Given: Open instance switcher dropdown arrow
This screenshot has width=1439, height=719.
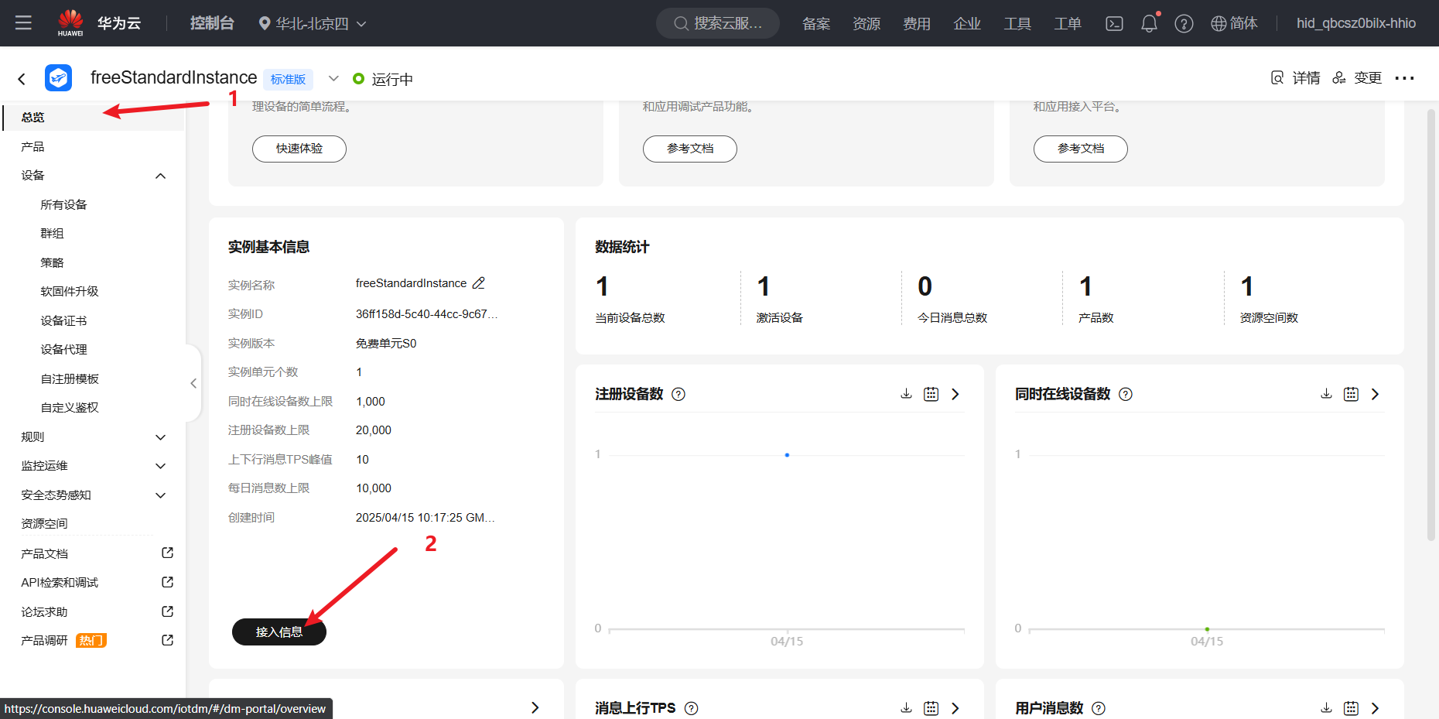Looking at the screenshot, I should pos(333,78).
